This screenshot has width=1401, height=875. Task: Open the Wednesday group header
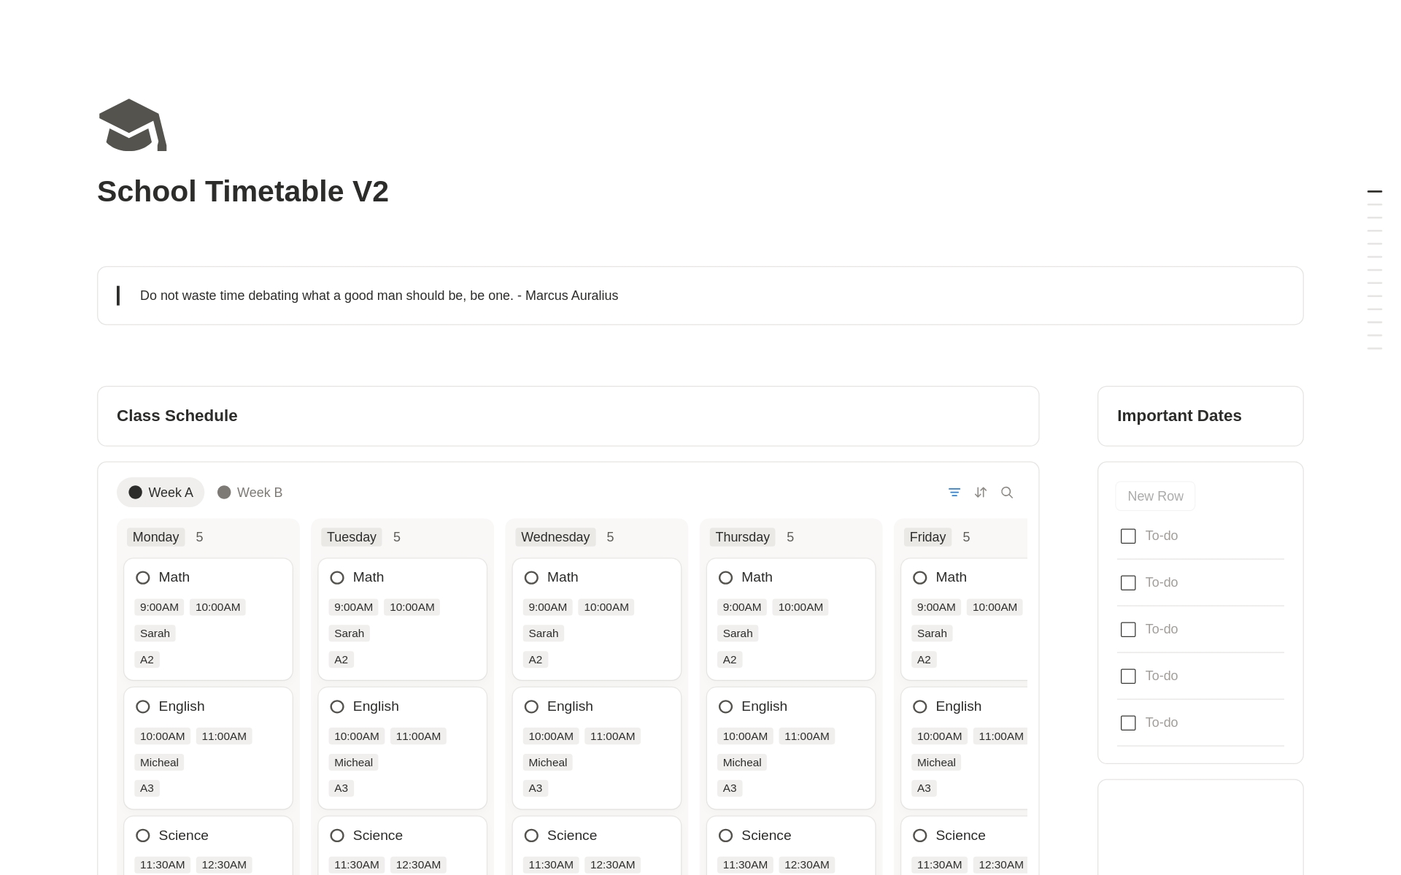(x=555, y=537)
